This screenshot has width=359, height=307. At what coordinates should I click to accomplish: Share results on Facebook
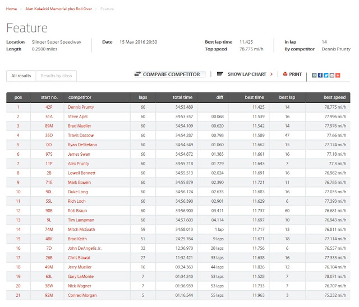(320, 75)
